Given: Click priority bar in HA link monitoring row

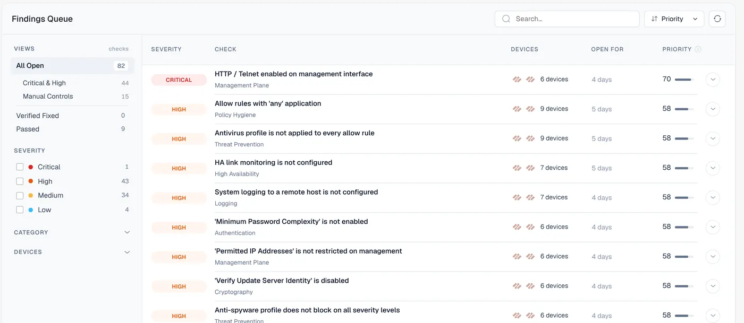Looking at the screenshot, I should pos(684,168).
